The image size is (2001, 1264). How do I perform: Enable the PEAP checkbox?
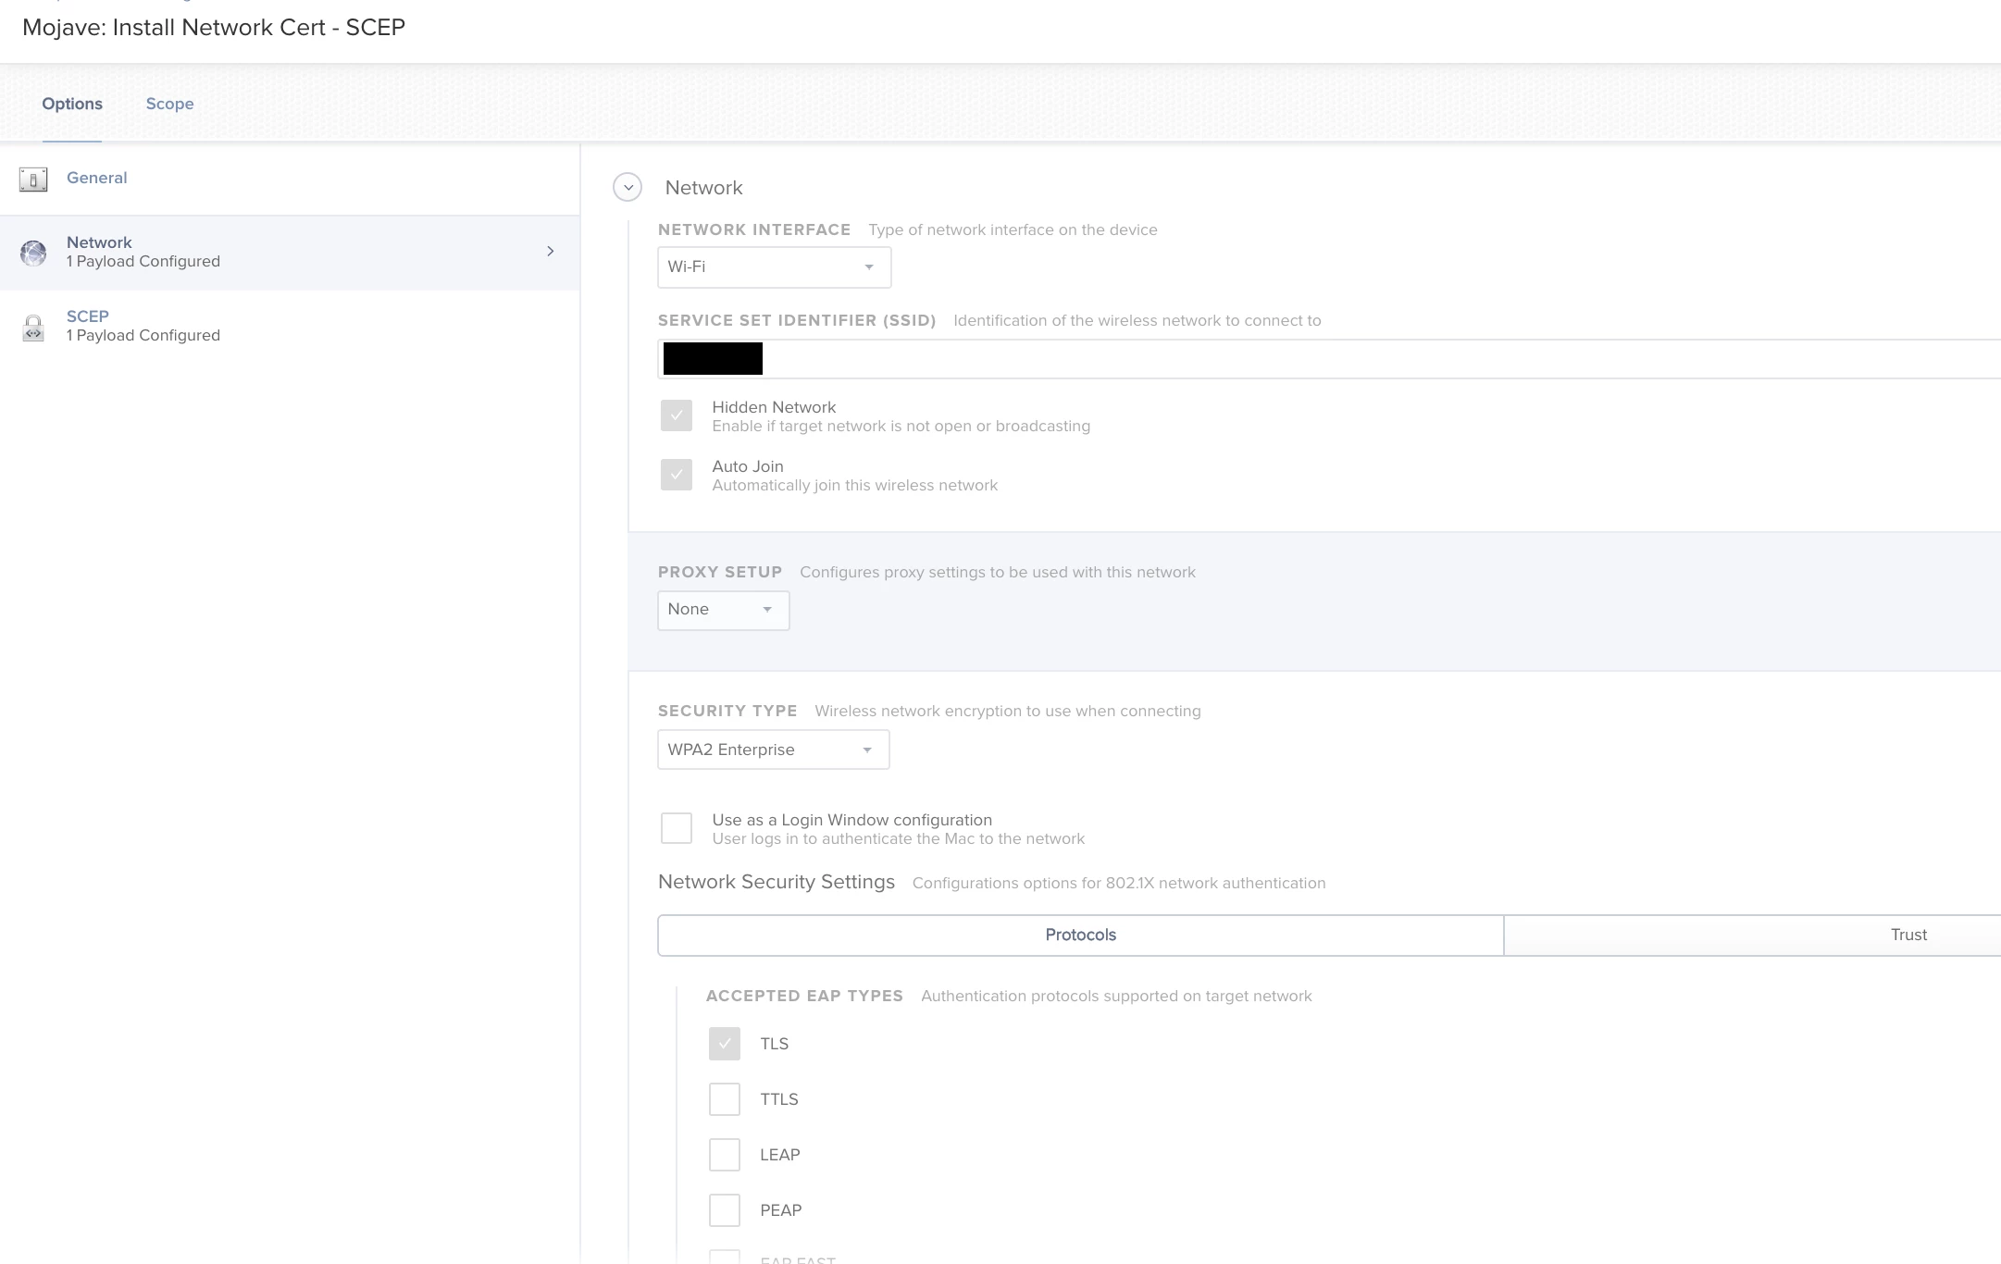coord(725,1210)
